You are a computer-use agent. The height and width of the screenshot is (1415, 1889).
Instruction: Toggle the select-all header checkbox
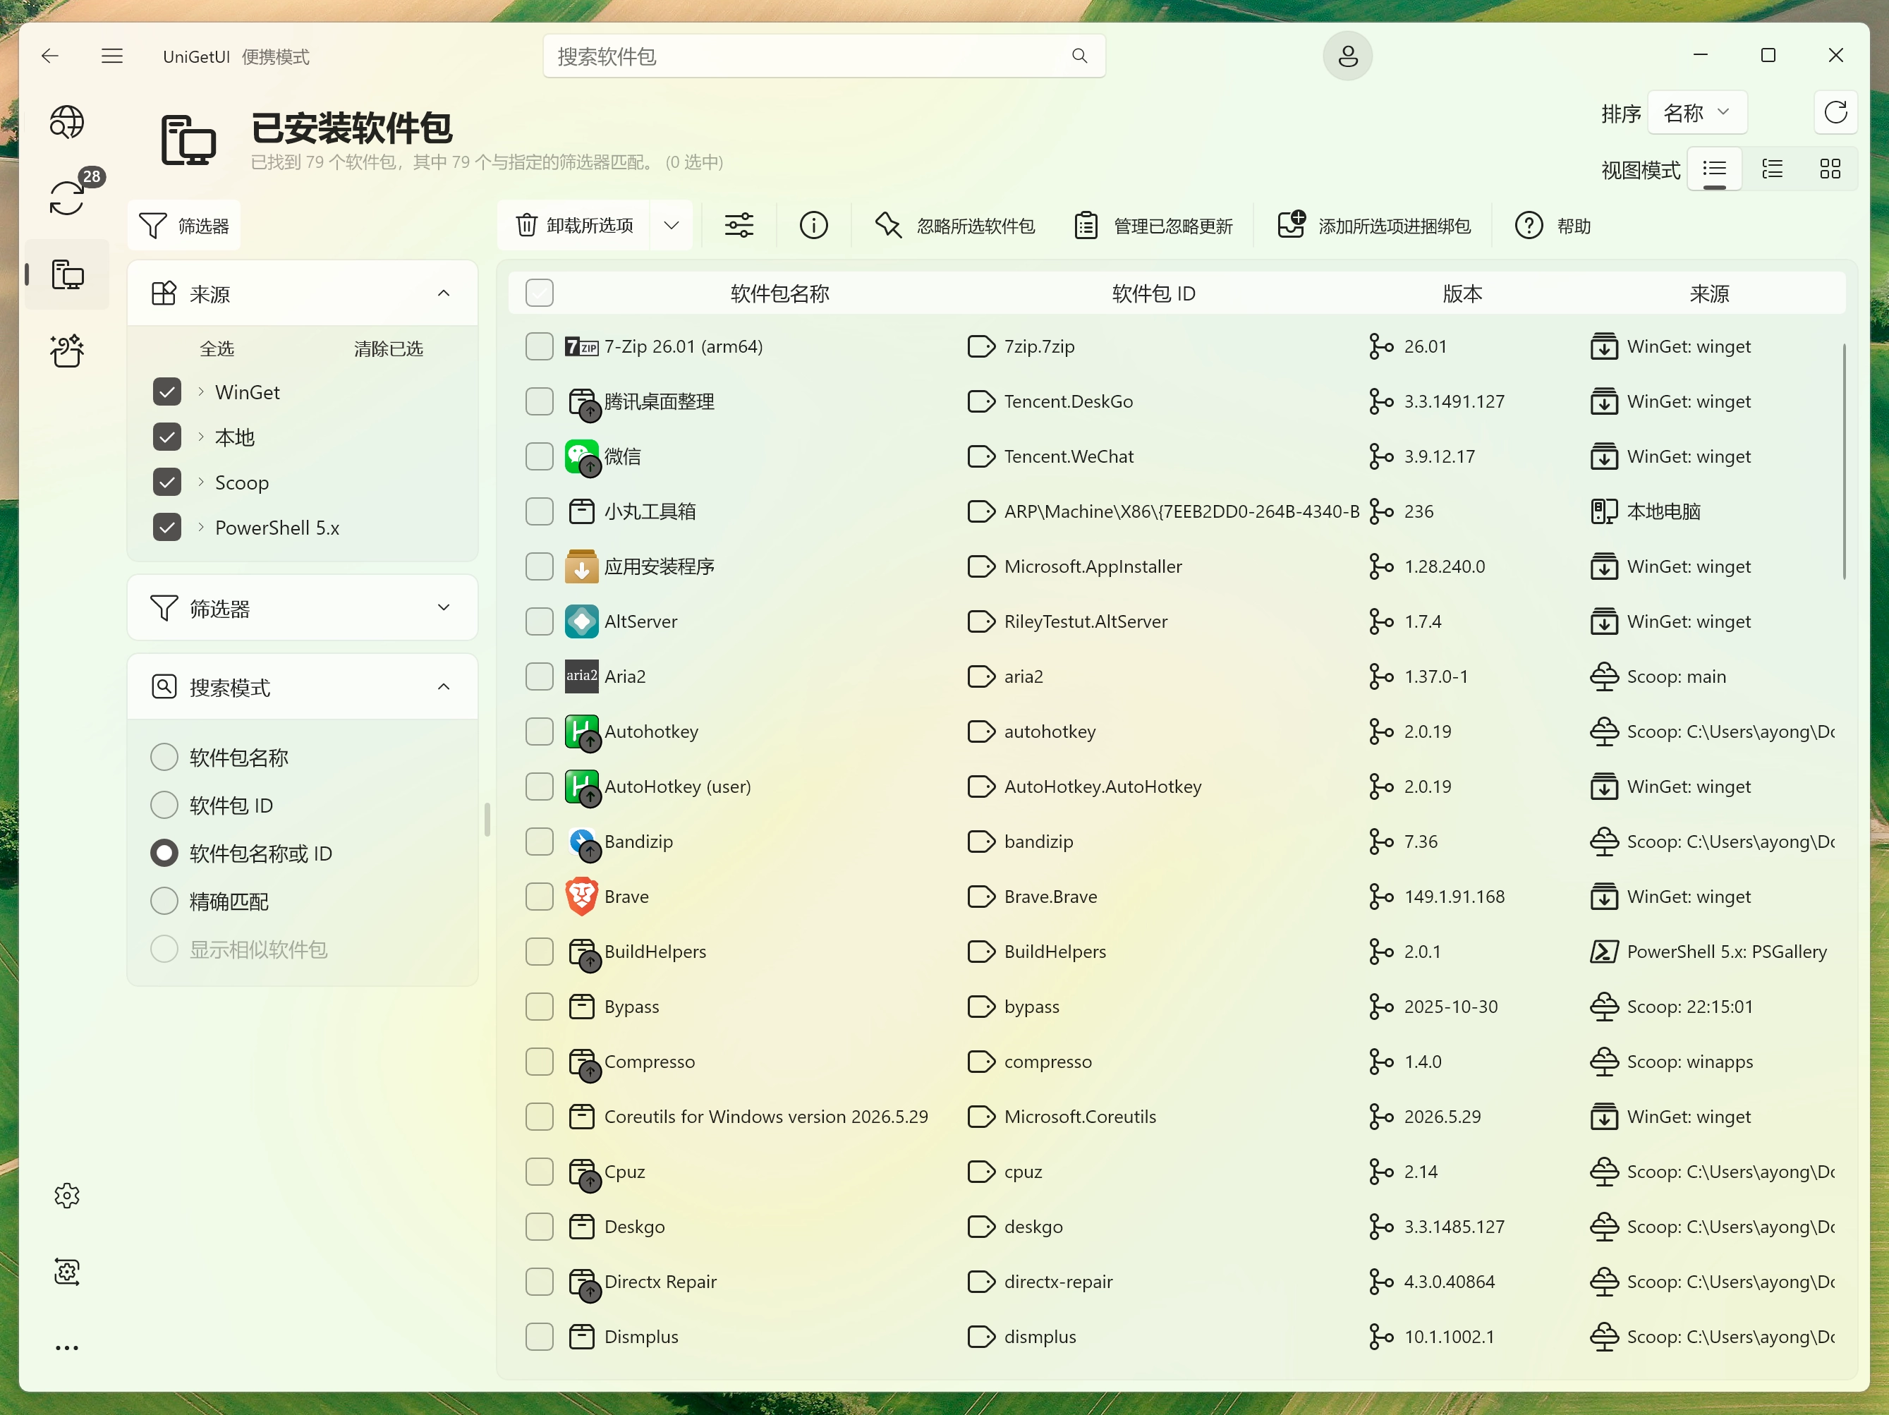click(539, 293)
